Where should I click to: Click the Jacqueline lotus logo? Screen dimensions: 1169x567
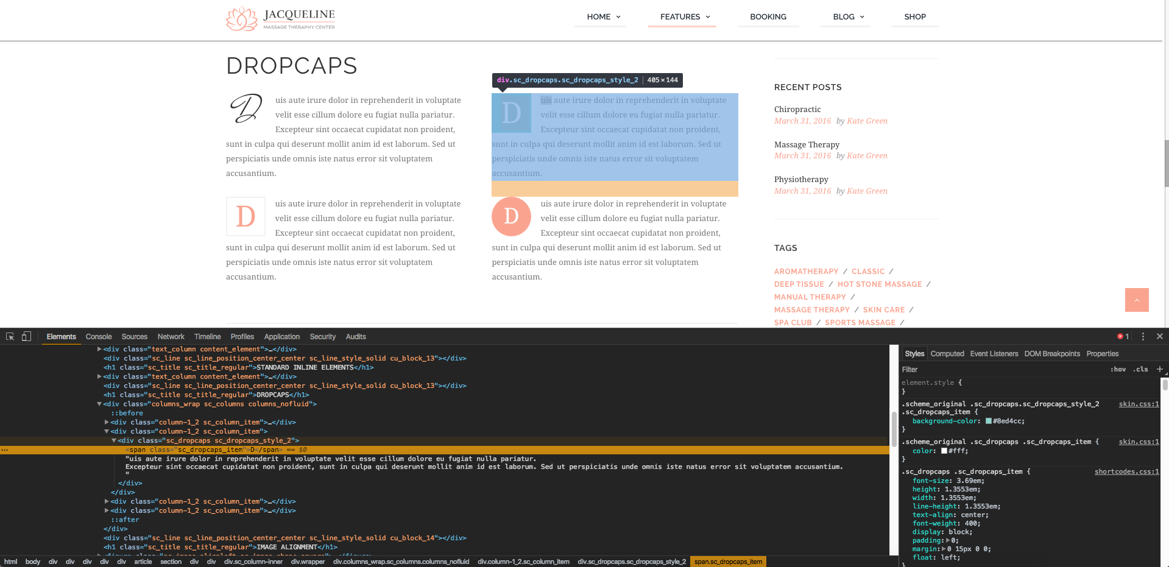coord(242,19)
